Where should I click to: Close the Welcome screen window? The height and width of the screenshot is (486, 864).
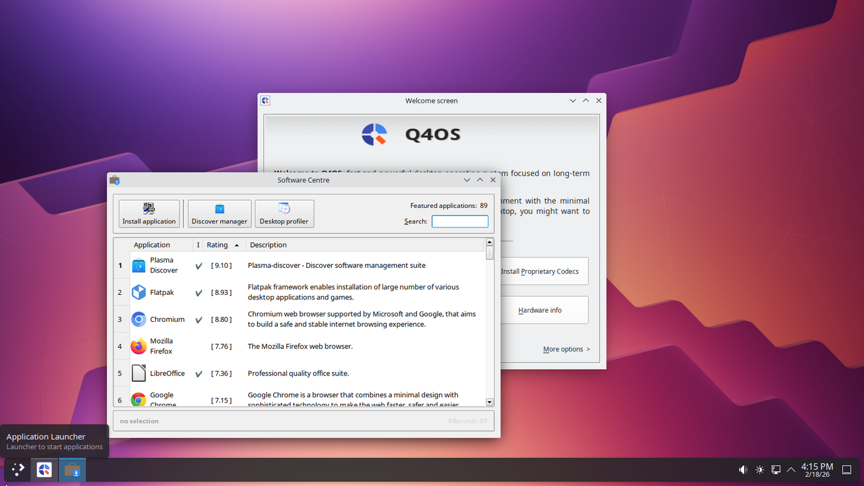click(599, 100)
